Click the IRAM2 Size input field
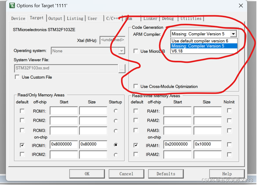Viewport: 257px width, 185px height. 208,155
